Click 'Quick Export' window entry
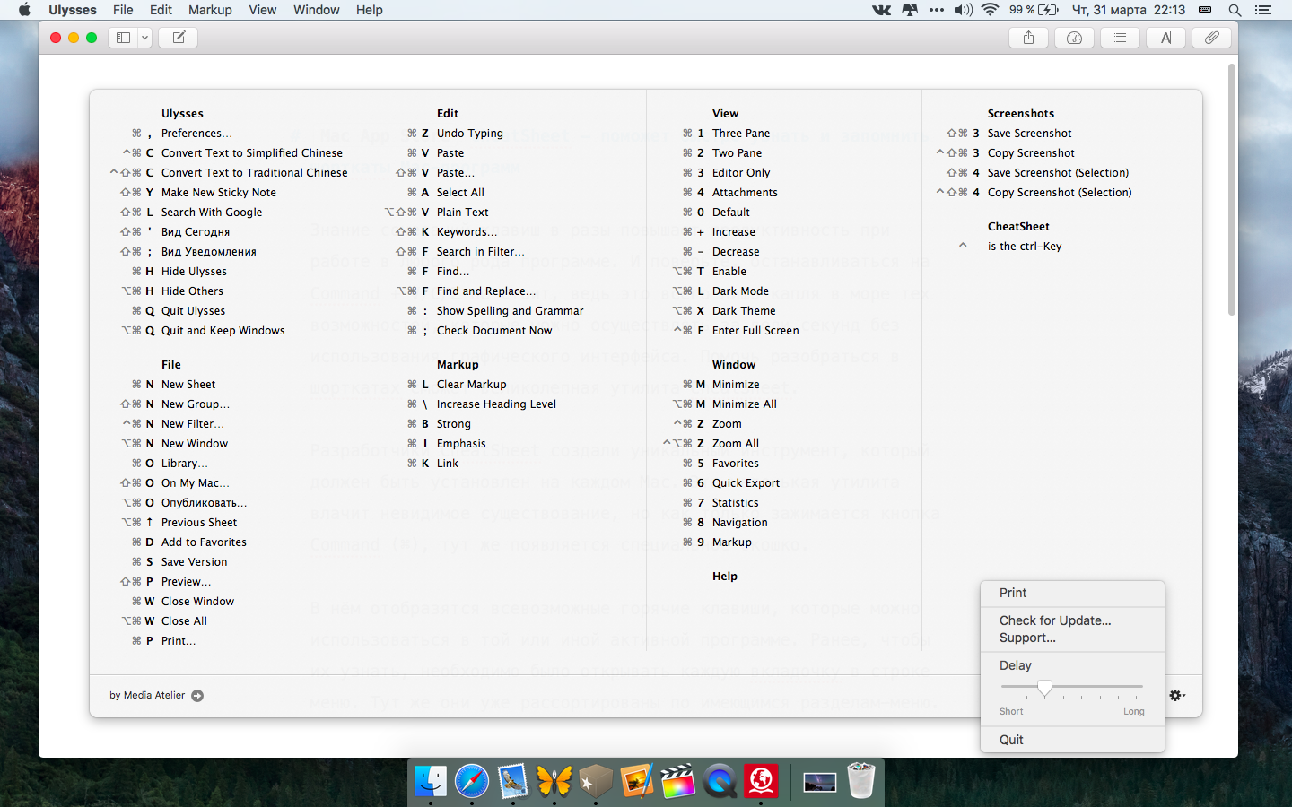Image resolution: width=1292 pixels, height=807 pixels. coord(746,483)
